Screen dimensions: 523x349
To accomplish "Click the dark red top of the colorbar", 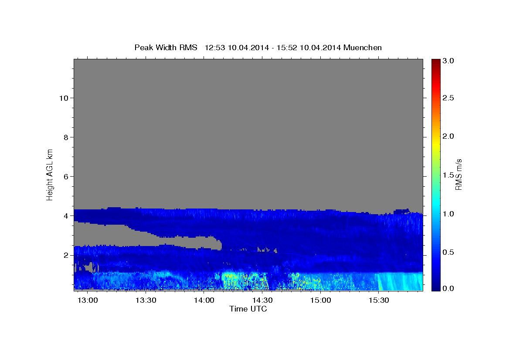I will 435,62.
